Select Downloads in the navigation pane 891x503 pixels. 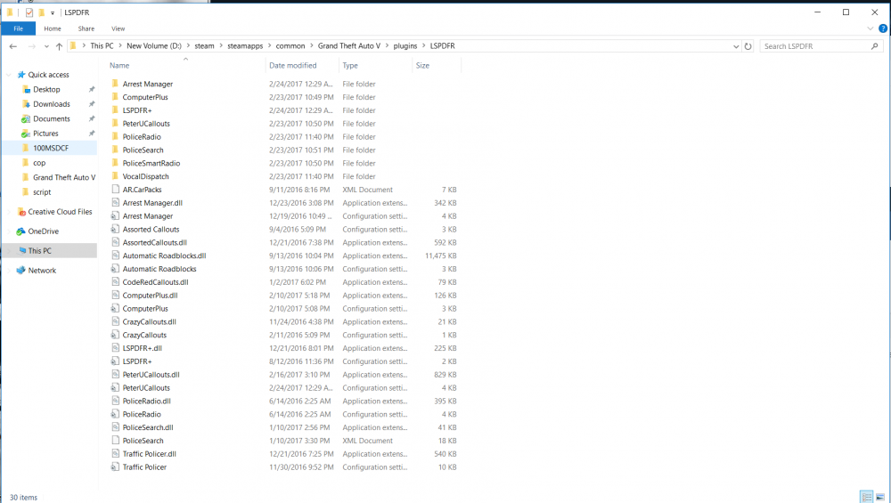coord(51,104)
